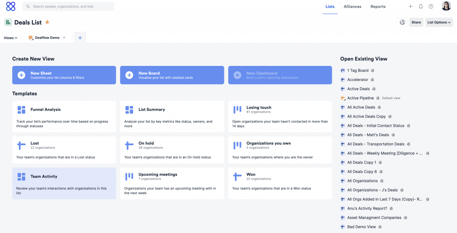The image size is (457, 233).
Task: Click the add new view tab plus icon
Action: click(80, 38)
